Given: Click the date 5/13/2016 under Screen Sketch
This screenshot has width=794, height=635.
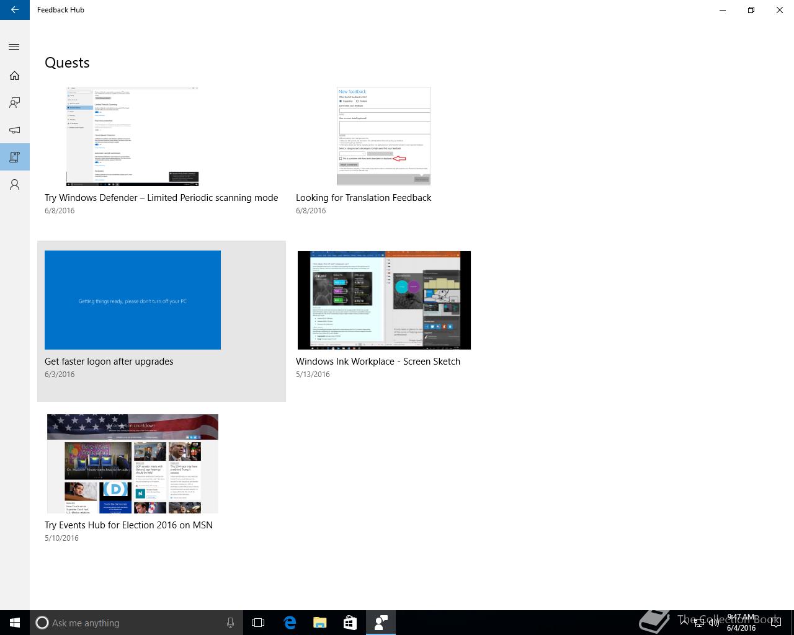Looking at the screenshot, I should [x=313, y=375].
